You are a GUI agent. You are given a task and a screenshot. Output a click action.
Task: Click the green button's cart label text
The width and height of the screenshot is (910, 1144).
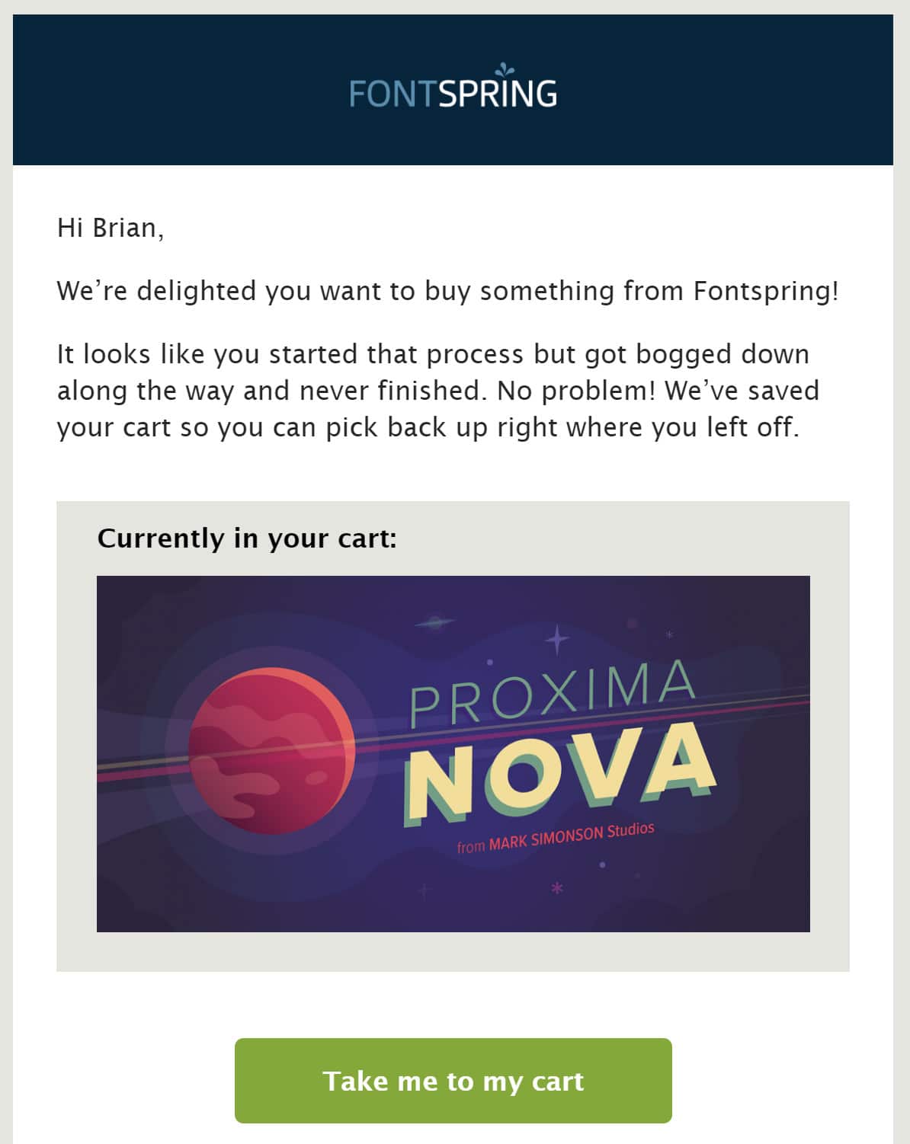pyautogui.click(x=455, y=1080)
